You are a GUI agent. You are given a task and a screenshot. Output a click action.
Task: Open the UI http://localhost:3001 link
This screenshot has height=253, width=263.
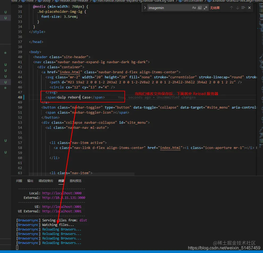pos(62,207)
